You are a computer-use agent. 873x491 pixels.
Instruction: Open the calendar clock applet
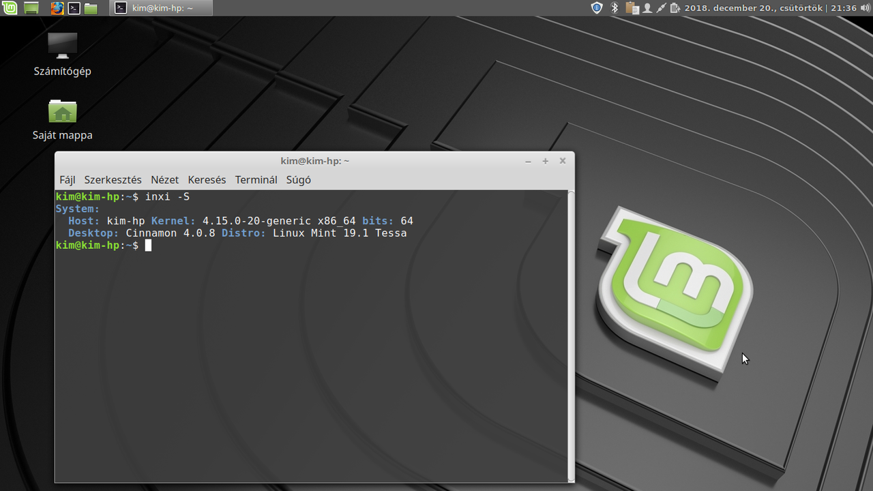(770, 8)
